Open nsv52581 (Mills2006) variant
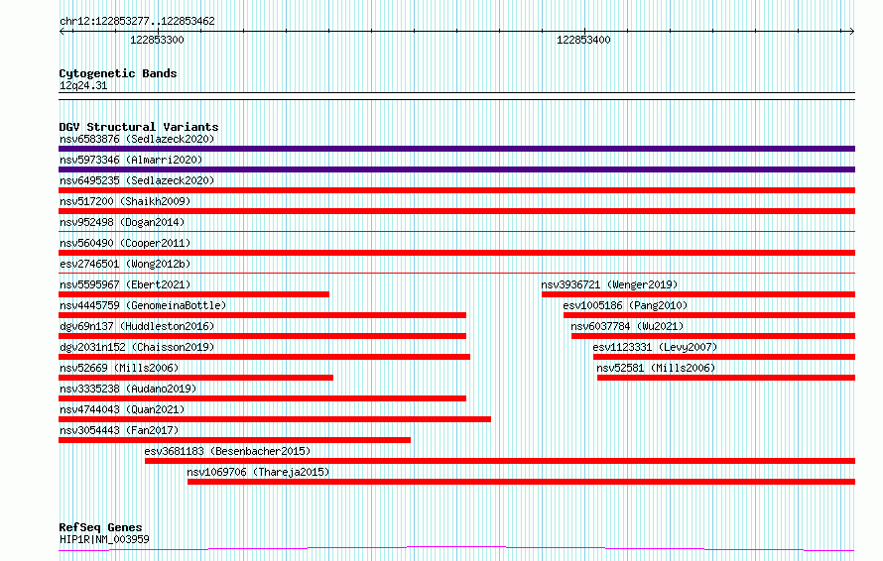Viewport: 883px width, 561px height. pyautogui.click(x=656, y=368)
